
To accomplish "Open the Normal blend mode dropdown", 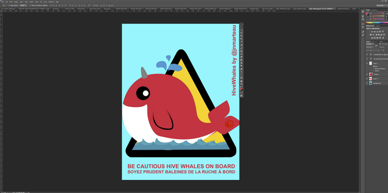I will 369,47.
